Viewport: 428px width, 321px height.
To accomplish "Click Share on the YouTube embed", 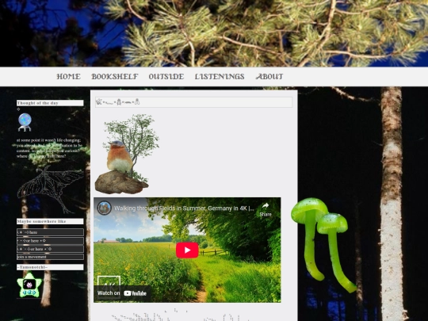I will click(266, 209).
